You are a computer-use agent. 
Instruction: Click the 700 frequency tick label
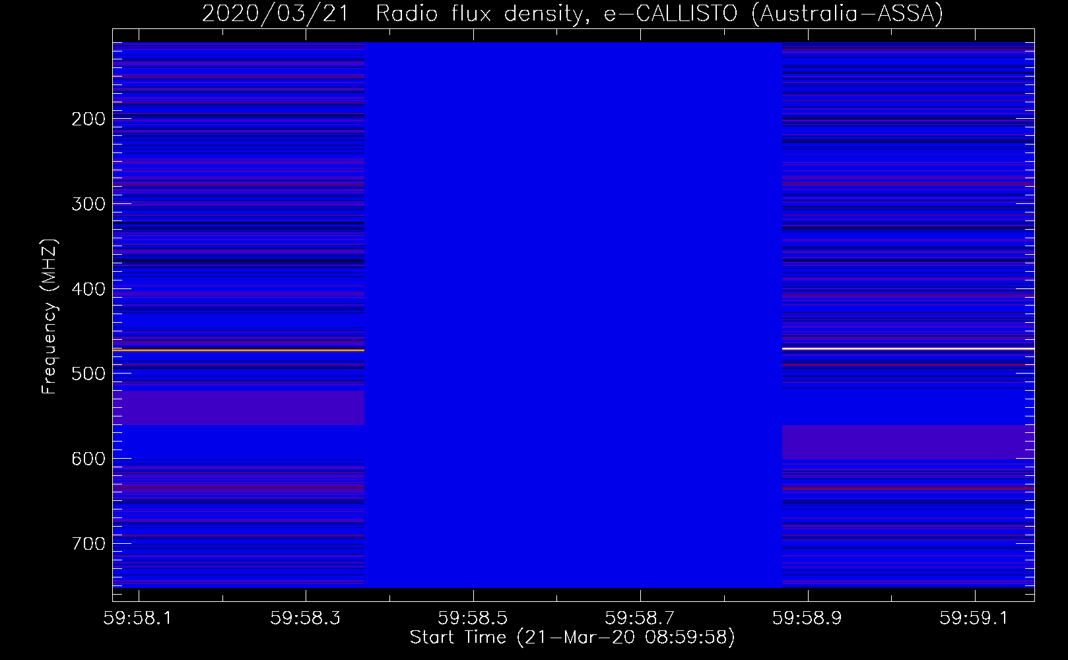click(x=88, y=544)
